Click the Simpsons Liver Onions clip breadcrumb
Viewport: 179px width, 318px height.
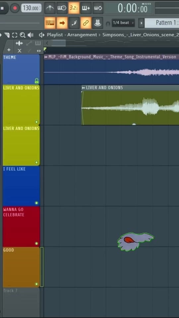[x=141, y=35]
